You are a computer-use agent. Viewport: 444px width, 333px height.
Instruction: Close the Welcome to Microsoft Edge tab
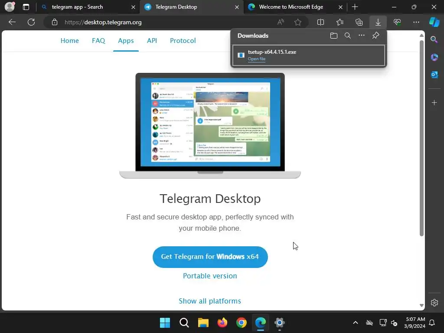[340, 7]
